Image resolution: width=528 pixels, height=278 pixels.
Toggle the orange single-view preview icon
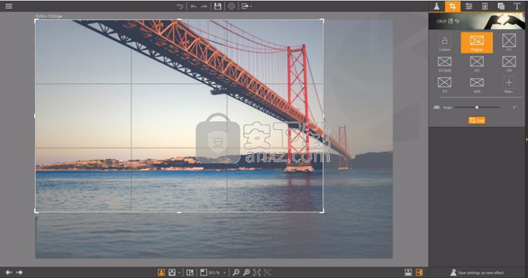[161, 272]
